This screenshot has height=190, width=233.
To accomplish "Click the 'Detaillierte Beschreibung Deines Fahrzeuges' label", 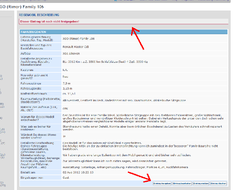I will tap(40, 155).
